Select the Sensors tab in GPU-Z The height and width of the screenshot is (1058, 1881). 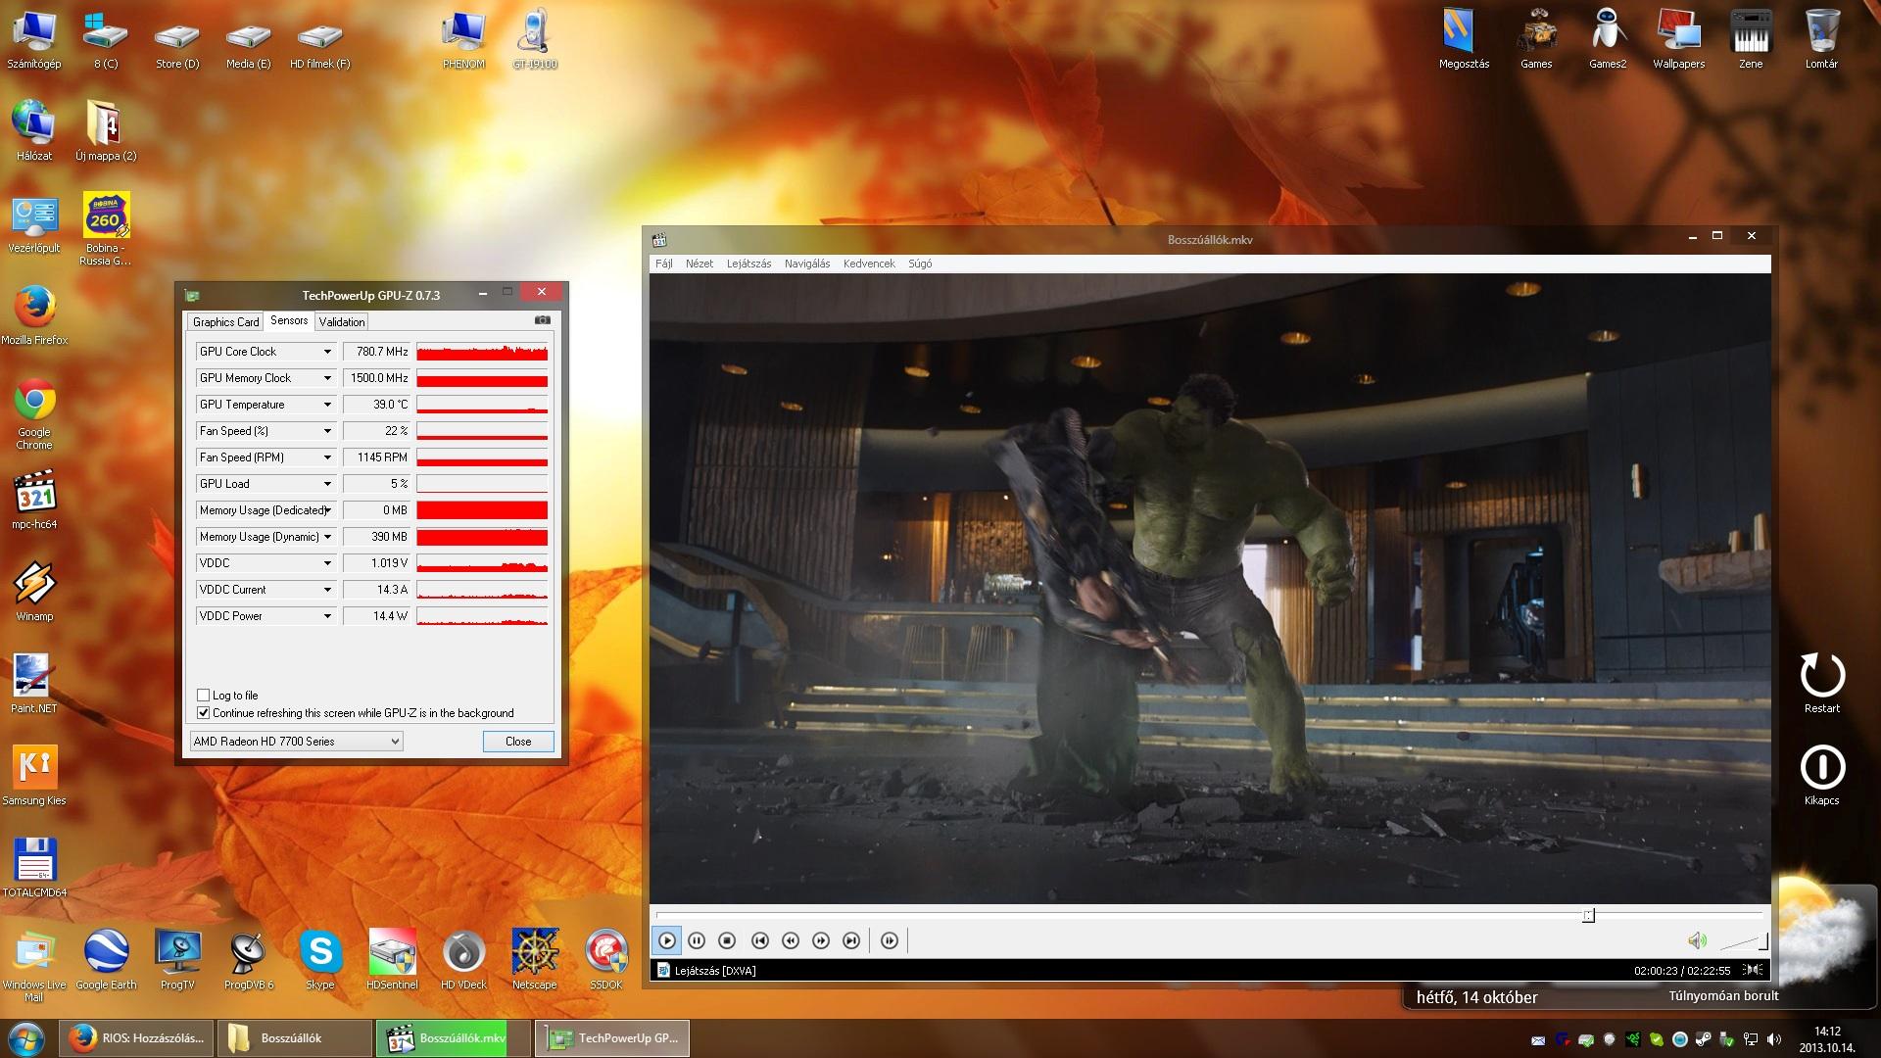(289, 320)
